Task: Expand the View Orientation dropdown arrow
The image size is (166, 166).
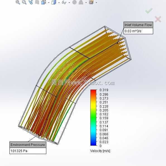Action: [x=49, y=3]
